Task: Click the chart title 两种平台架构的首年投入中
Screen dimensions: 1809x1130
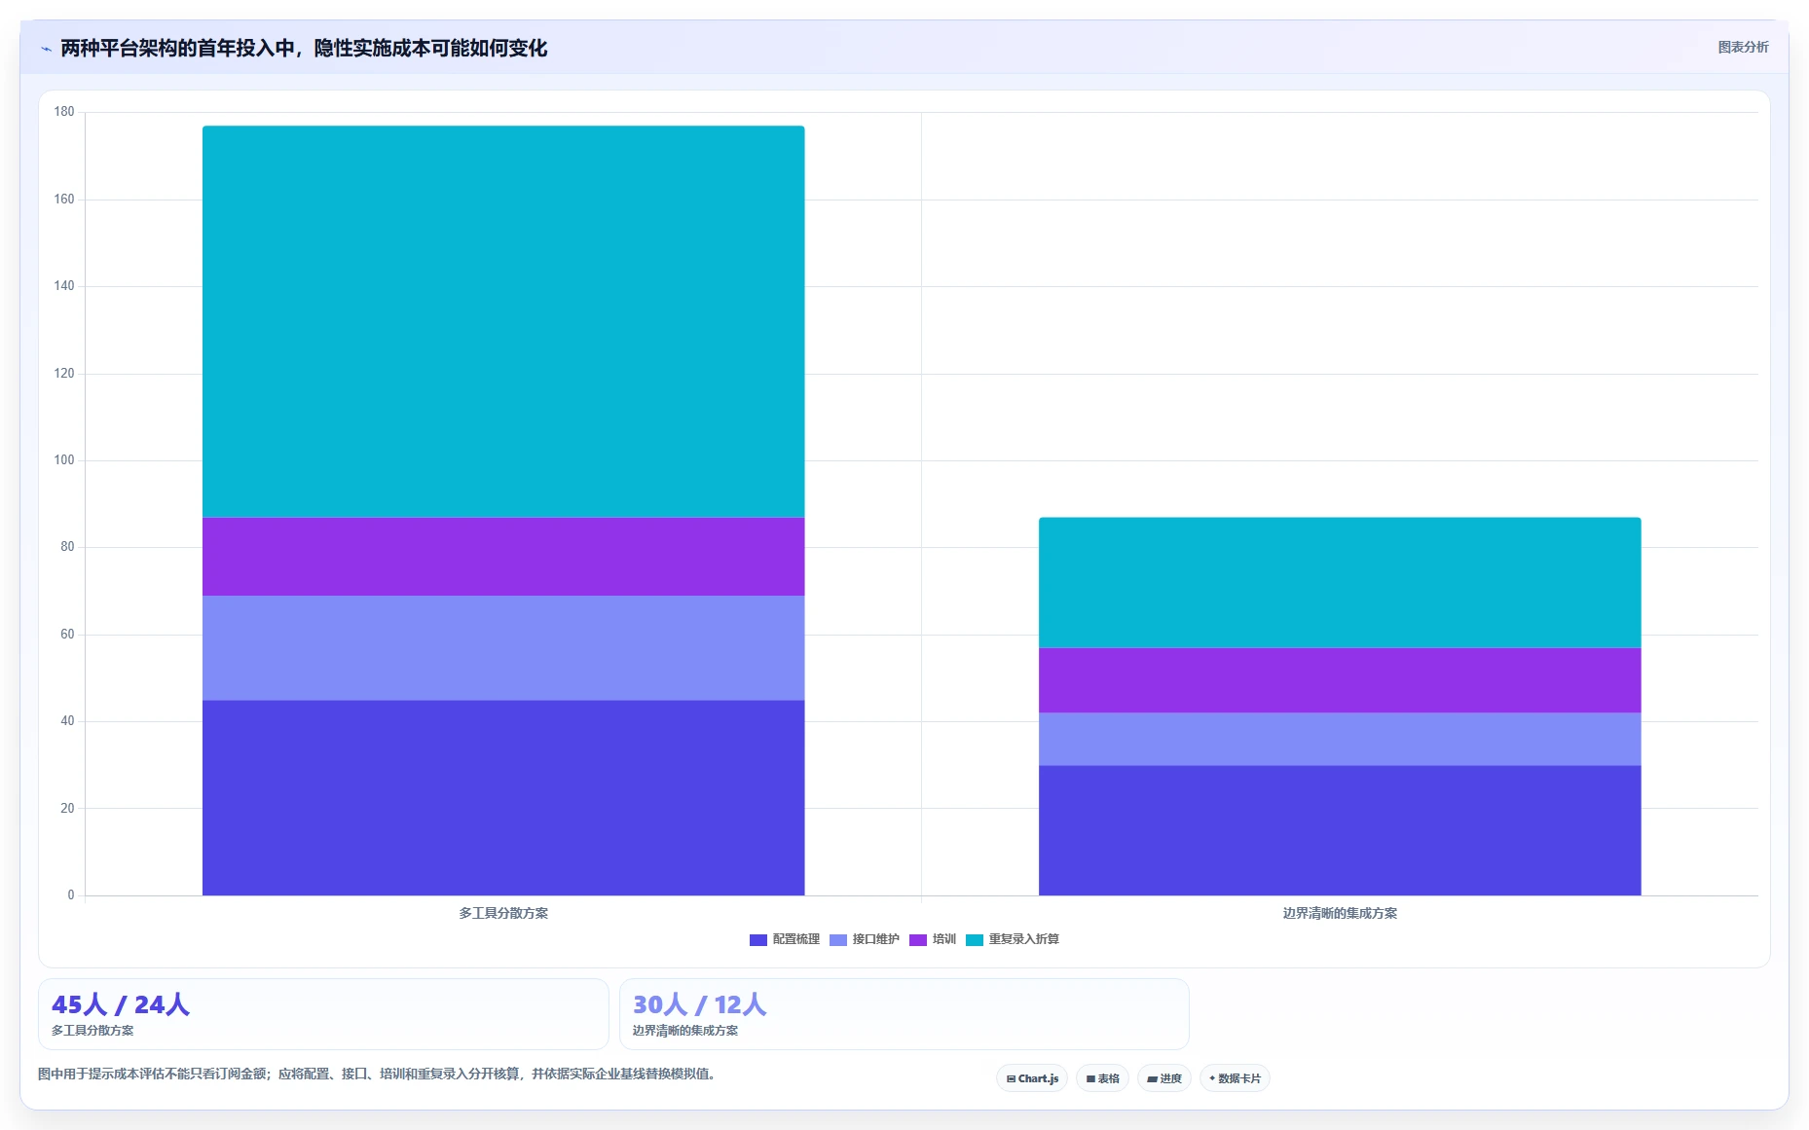Action: [x=304, y=49]
